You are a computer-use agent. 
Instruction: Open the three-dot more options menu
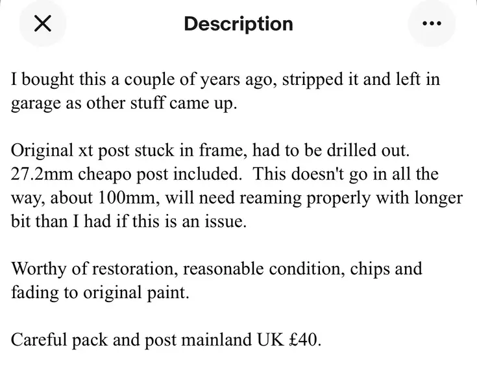tap(432, 23)
